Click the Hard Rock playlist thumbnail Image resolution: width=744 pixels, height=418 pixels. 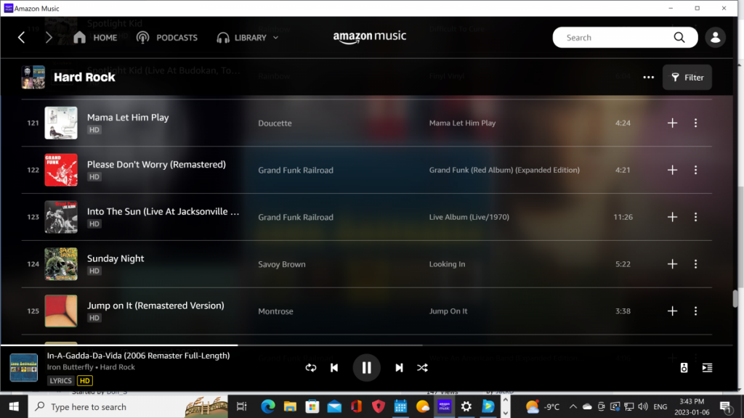point(33,77)
